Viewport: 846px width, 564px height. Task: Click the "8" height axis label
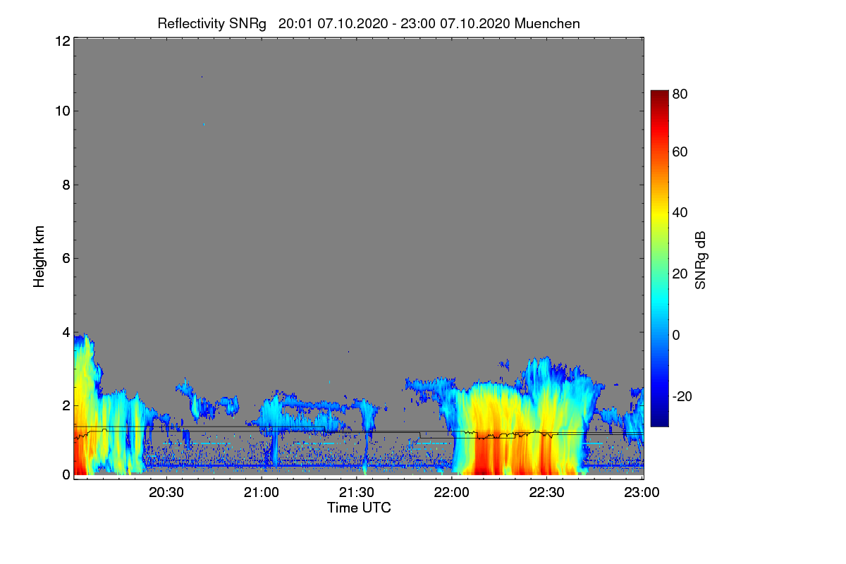pyautogui.click(x=65, y=185)
